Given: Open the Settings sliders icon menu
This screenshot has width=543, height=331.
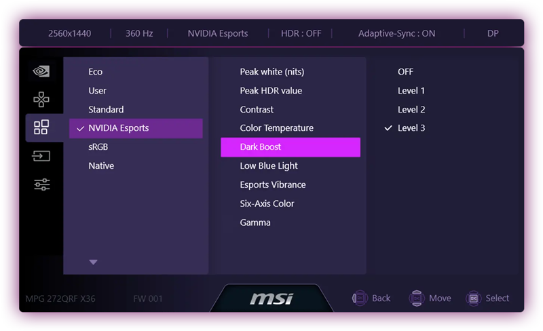Looking at the screenshot, I should pyautogui.click(x=42, y=184).
